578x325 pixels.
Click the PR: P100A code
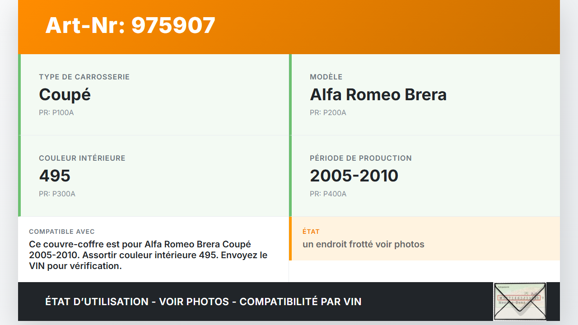point(56,112)
